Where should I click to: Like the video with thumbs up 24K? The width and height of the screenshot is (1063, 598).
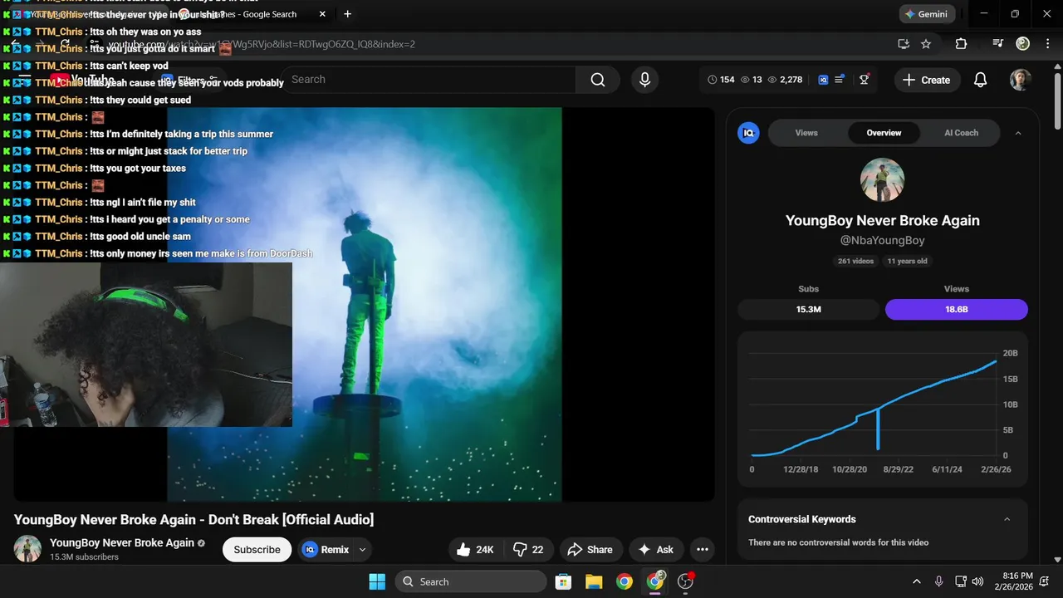475,550
